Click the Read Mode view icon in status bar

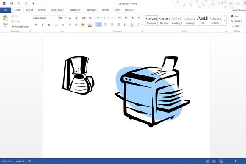[x=207, y=161]
